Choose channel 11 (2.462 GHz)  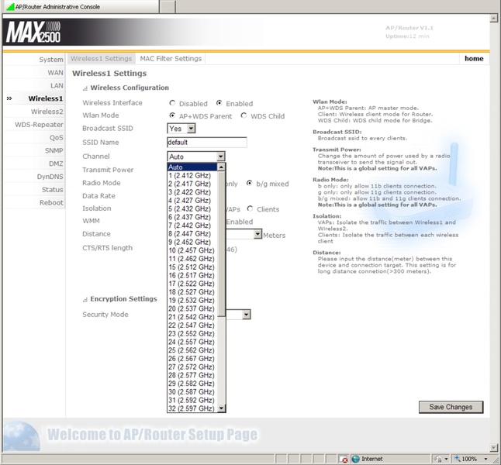(192, 258)
